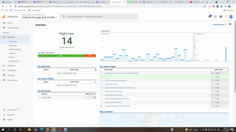Switch to the Gmail Inbox browser tab
The width and height of the screenshot is (236, 132).
point(87,2)
